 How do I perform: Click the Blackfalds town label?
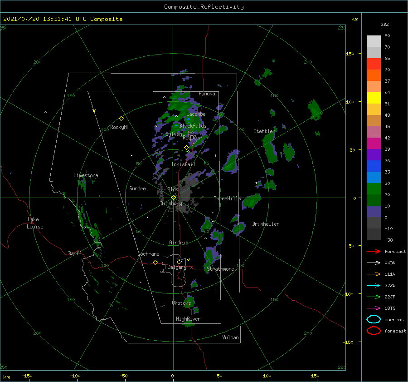coord(193,126)
